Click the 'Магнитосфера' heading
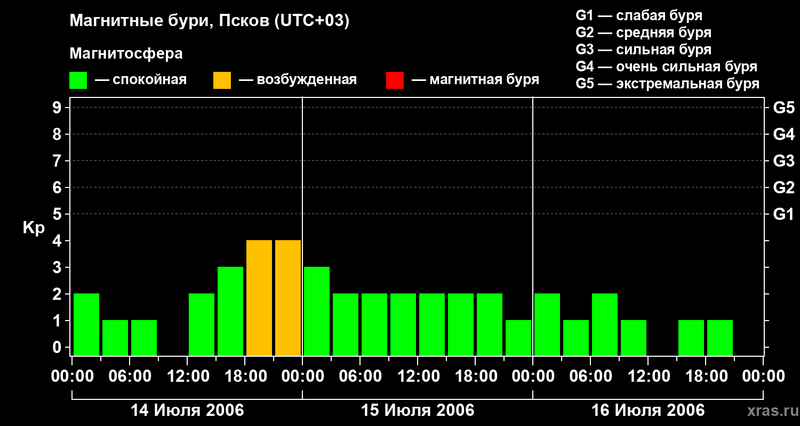 pyautogui.click(x=126, y=54)
